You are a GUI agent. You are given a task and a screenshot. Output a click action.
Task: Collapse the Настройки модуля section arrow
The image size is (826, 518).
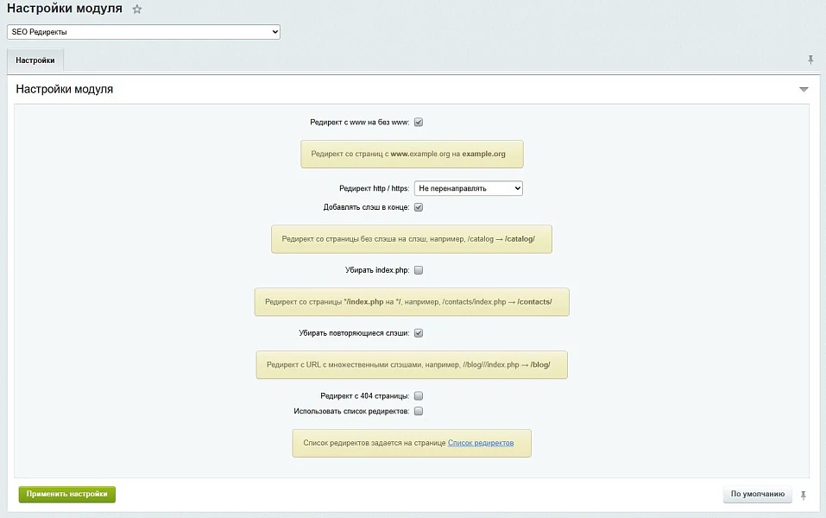point(804,89)
